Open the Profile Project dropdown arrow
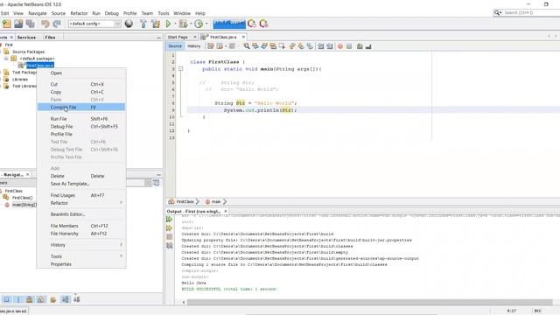Image resolution: width=560 pixels, height=315 pixels. tap(206, 24)
